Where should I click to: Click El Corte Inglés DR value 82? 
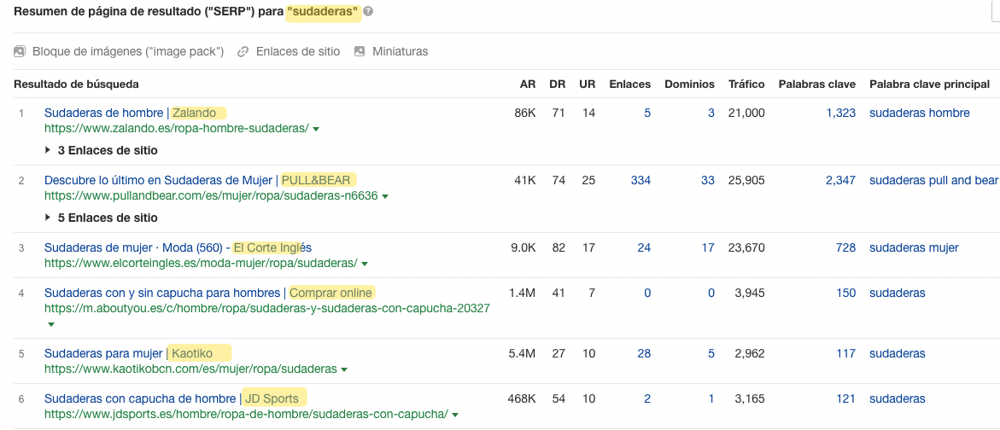coord(558,247)
